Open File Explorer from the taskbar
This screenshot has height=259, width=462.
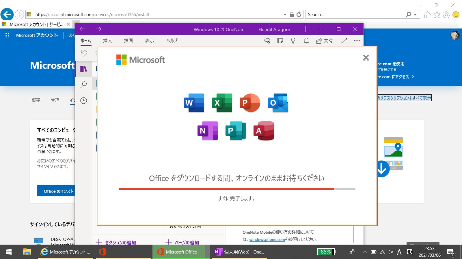point(27,252)
